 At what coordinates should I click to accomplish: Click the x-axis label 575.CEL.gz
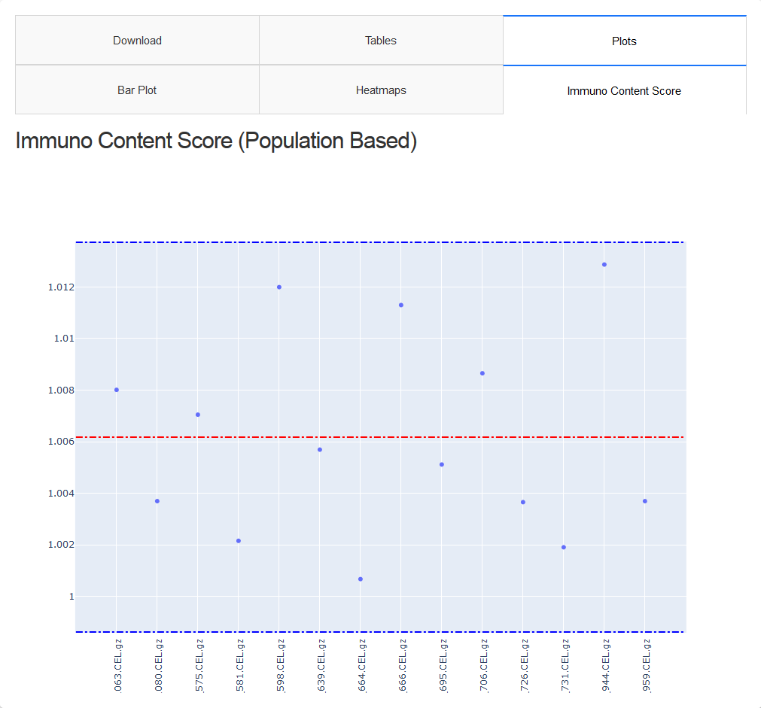click(199, 666)
